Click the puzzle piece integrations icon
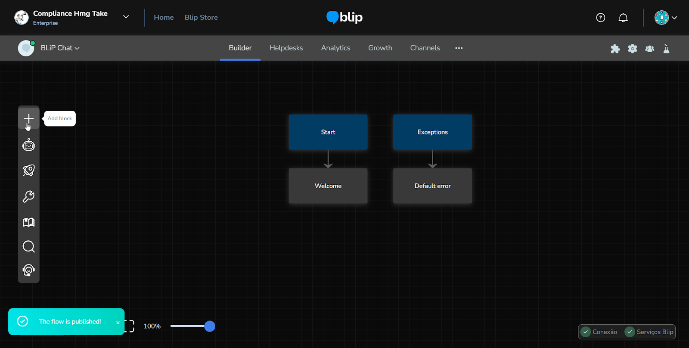Viewport: 689px width, 348px height. coord(615,49)
